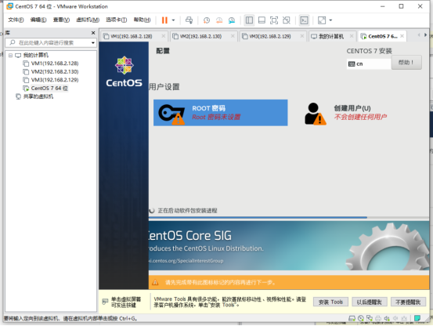
Task: Open the 创建用户(U) setting
Action: pyautogui.click(x=346, y=113)
